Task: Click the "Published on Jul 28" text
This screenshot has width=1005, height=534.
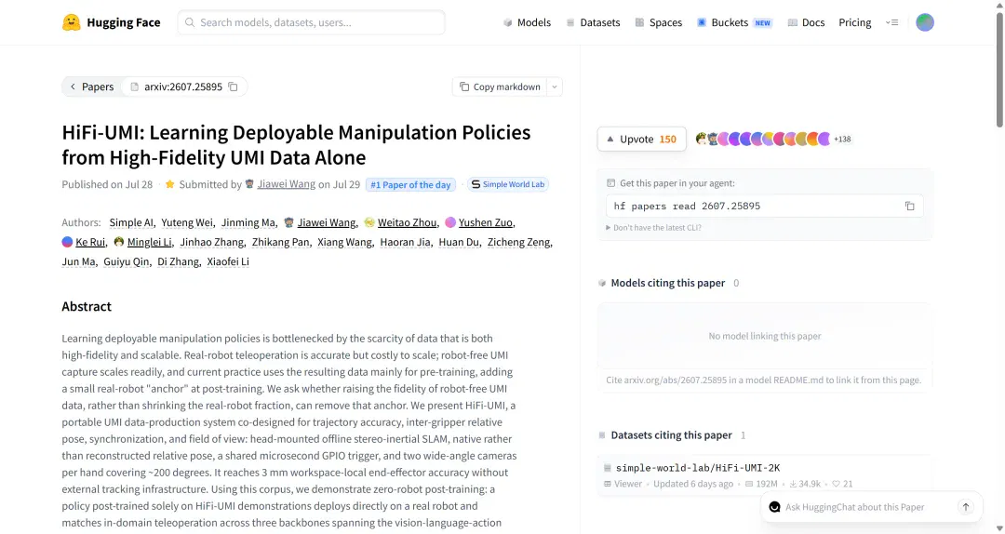Action: click(107, 184)
